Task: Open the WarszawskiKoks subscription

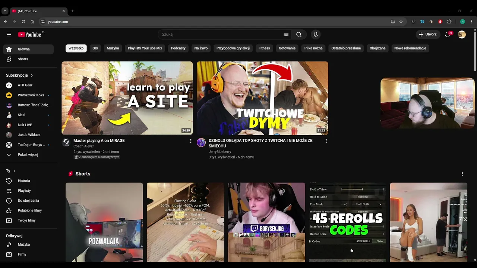Action: point(28,95)
